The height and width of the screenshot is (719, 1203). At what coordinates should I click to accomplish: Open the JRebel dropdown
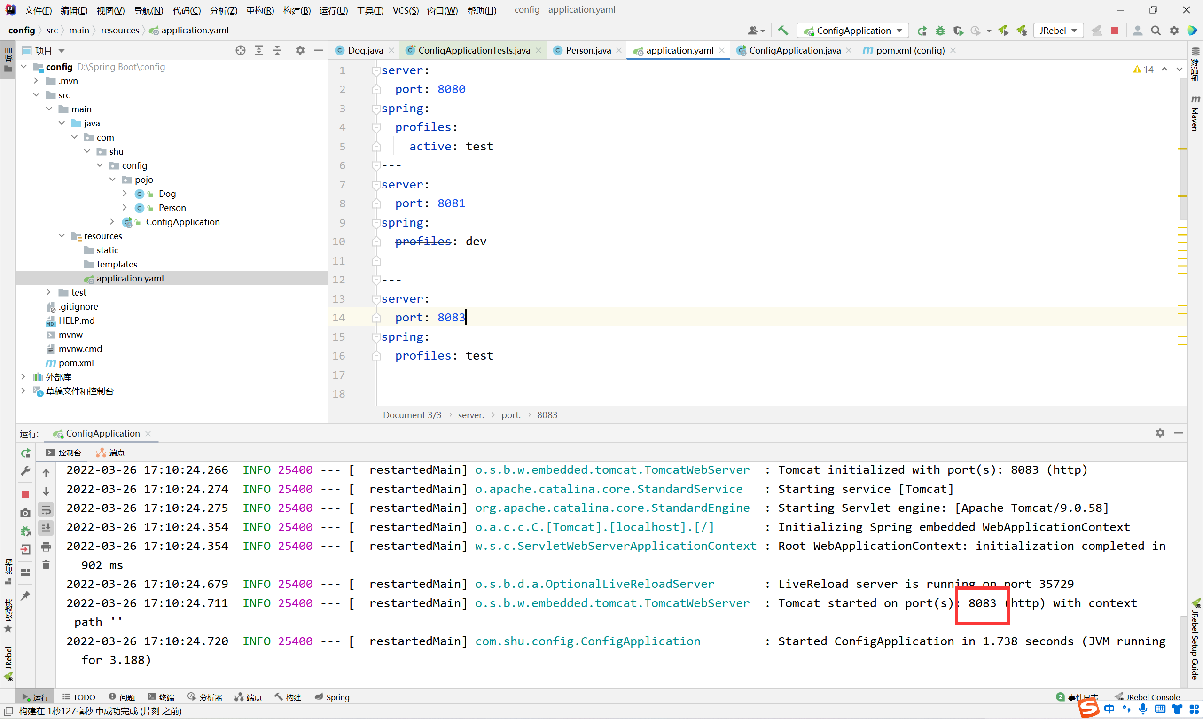tap(1058, 31)
